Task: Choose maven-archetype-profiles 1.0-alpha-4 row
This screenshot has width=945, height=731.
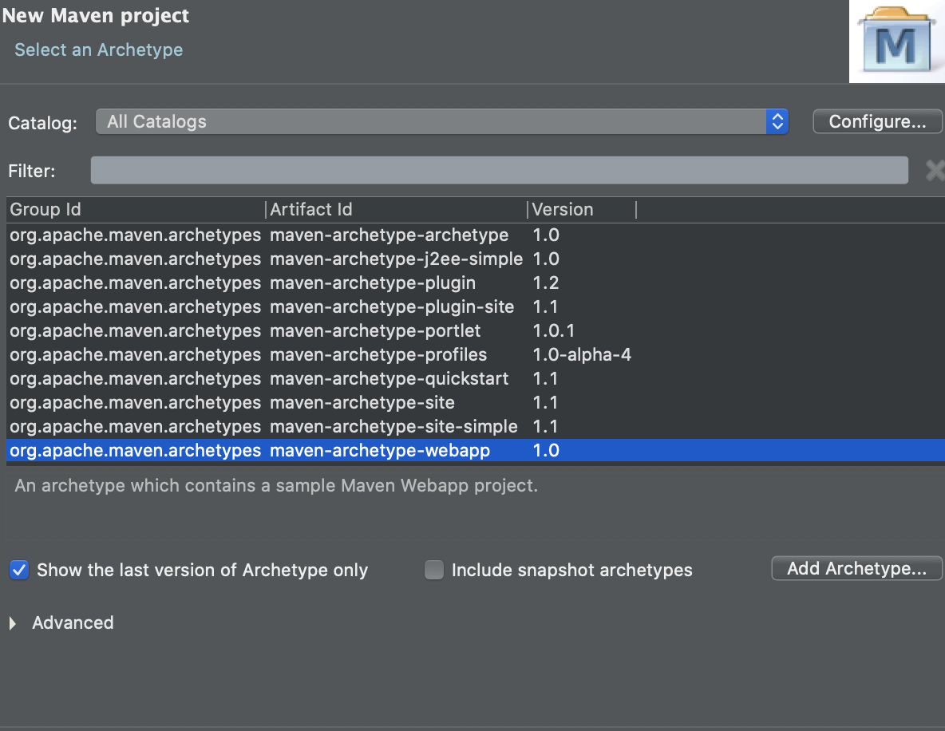Action: pos(476,355)
